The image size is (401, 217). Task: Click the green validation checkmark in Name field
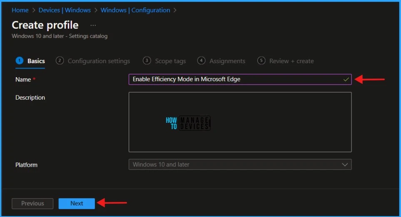click(x=346, y=80)
